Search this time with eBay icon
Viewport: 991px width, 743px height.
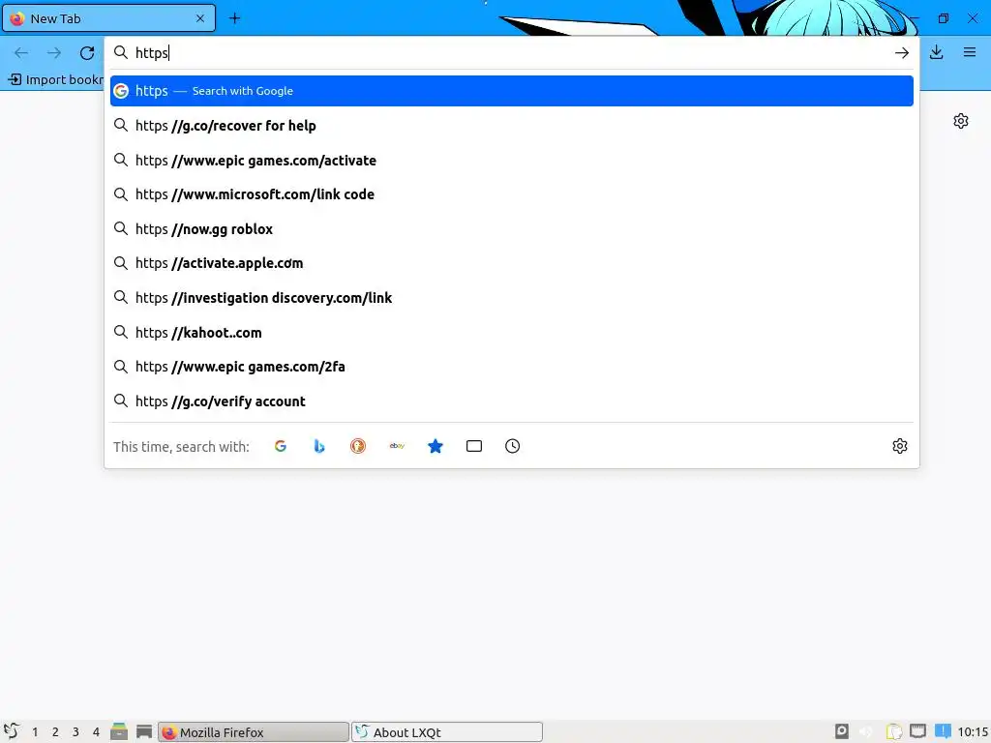397,446
